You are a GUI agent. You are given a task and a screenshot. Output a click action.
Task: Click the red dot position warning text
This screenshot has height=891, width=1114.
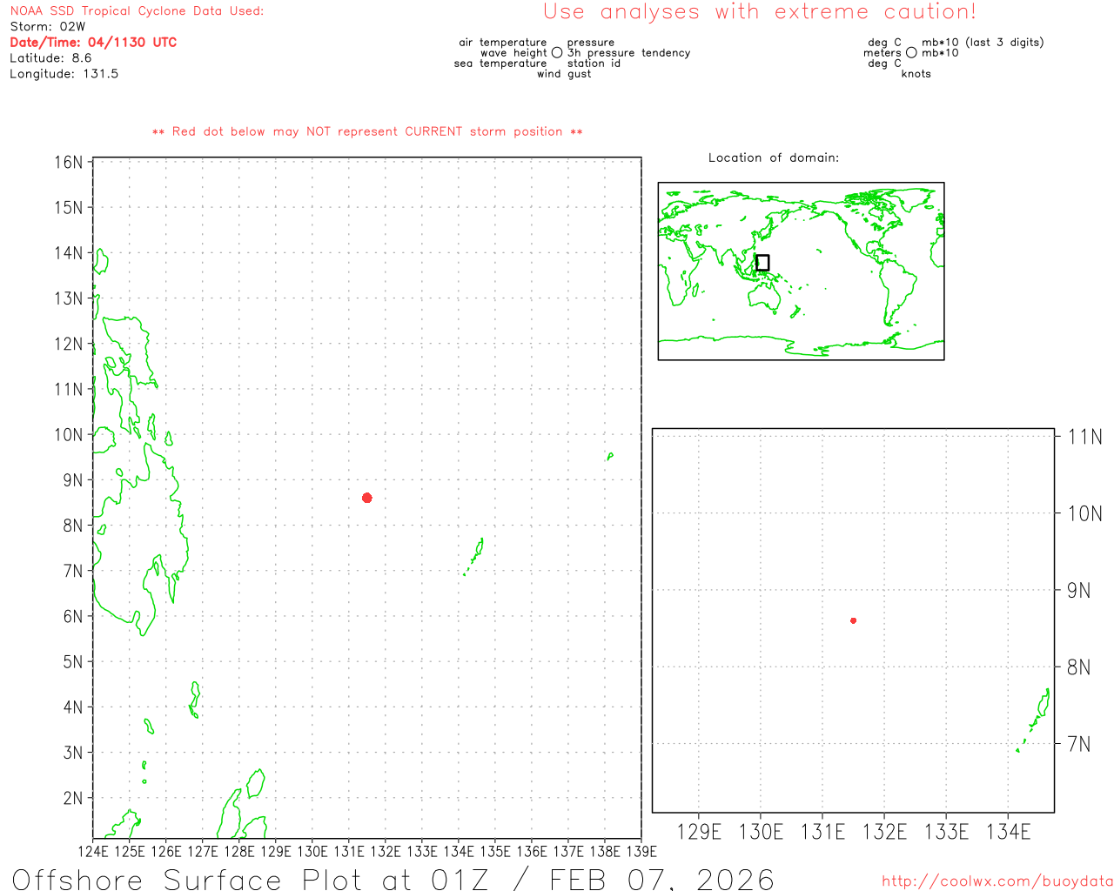pos(367,132)
